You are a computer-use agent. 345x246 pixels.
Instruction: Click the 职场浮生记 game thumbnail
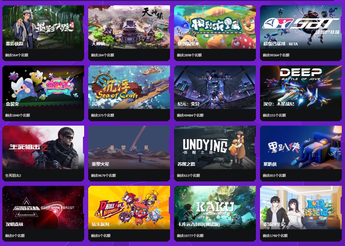[301, 207]
